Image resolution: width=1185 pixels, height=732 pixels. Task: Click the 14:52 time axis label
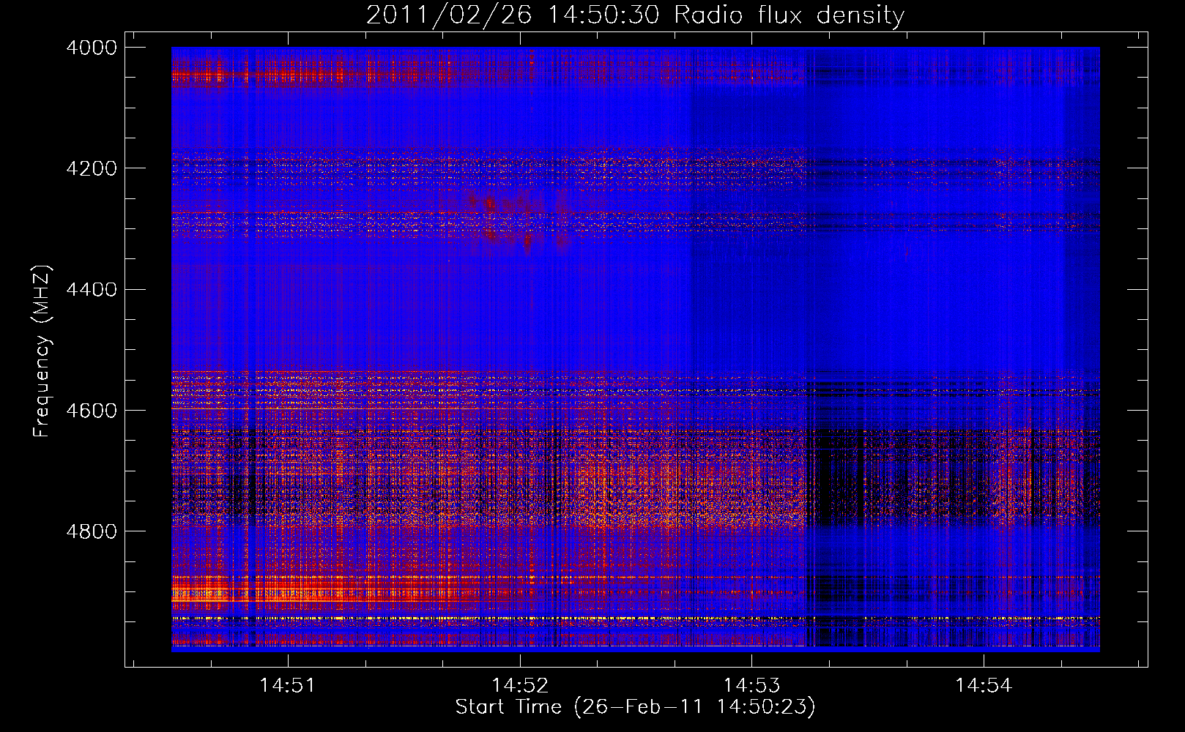[x=520, y=686]
